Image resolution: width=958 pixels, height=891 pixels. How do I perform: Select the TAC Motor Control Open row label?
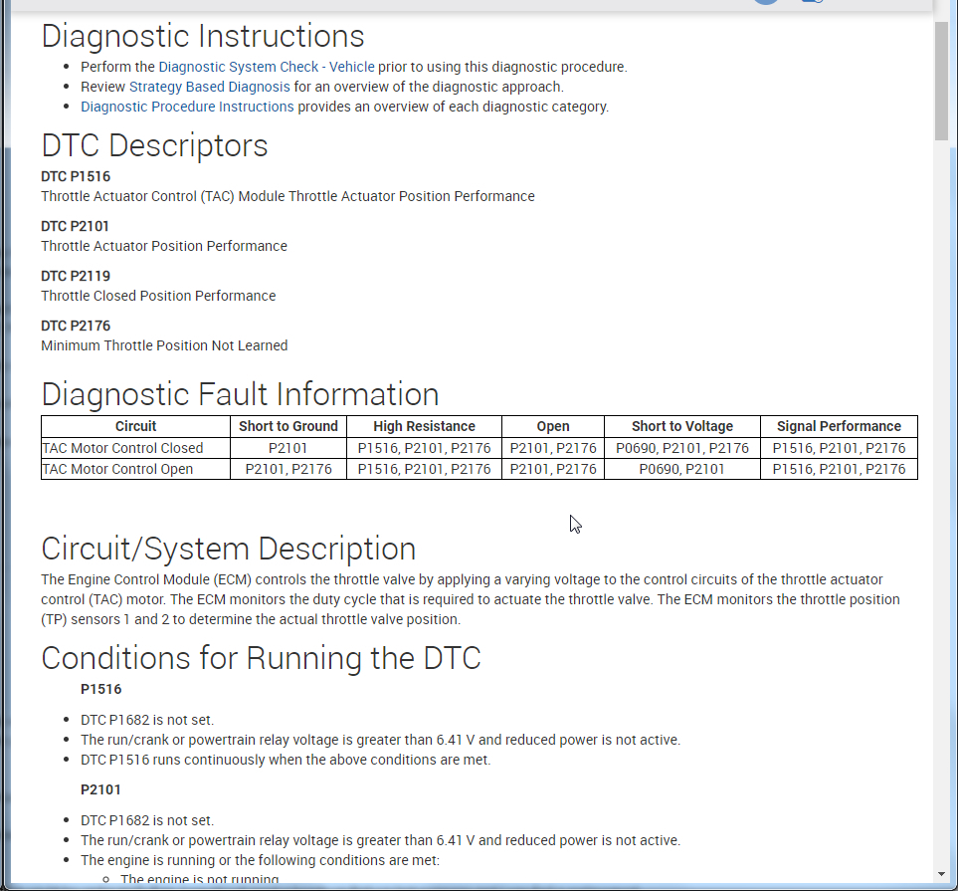(x=117, y=469)
